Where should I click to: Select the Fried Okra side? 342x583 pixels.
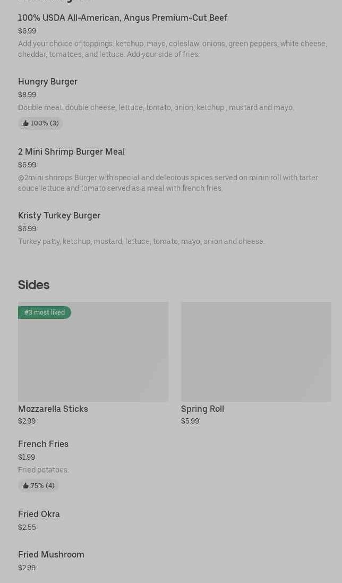tap(39, 514)
